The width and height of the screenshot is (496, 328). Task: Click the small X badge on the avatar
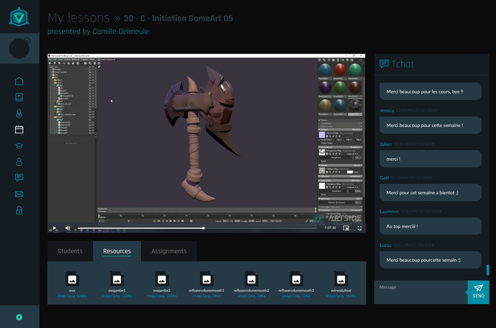[x=27, y=41]
